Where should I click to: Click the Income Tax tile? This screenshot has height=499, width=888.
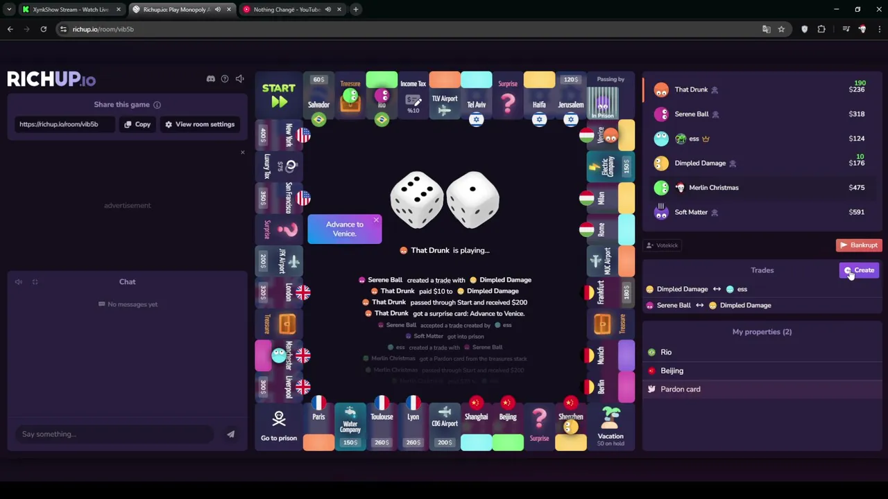point(413,96)
